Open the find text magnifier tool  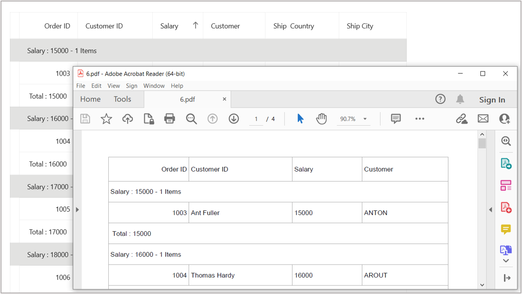[191, 119]
